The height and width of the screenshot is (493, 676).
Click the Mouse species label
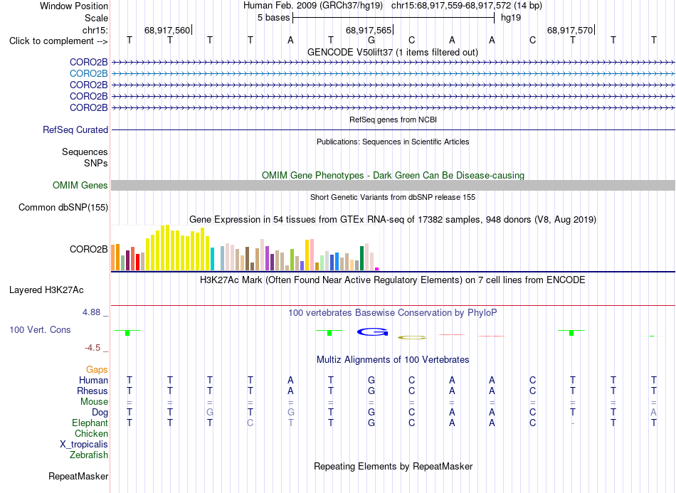click(94, 402)
